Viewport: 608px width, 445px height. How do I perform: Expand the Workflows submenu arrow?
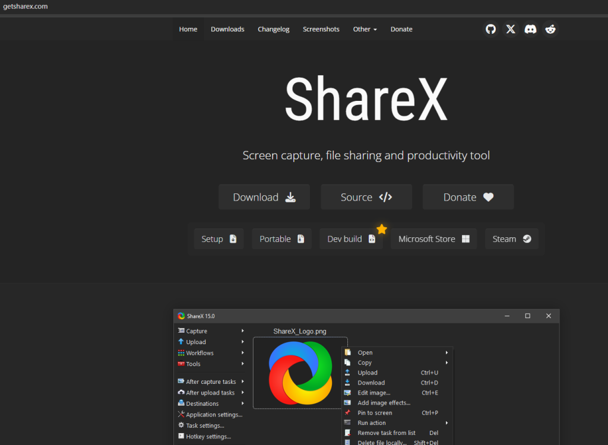point(243,353)
